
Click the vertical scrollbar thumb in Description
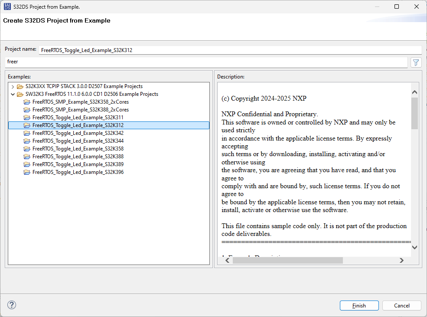[x=414, y=113]
